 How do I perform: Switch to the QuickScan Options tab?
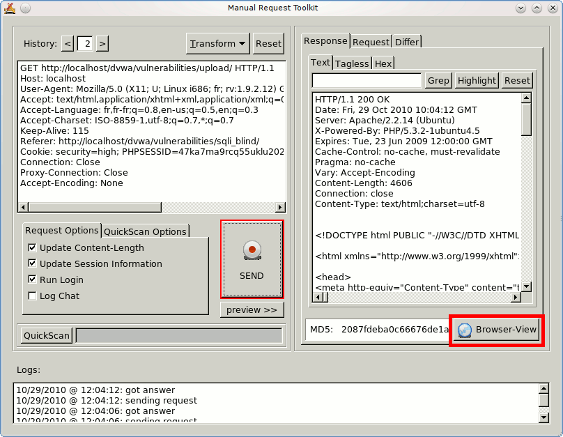click(145, 231)
